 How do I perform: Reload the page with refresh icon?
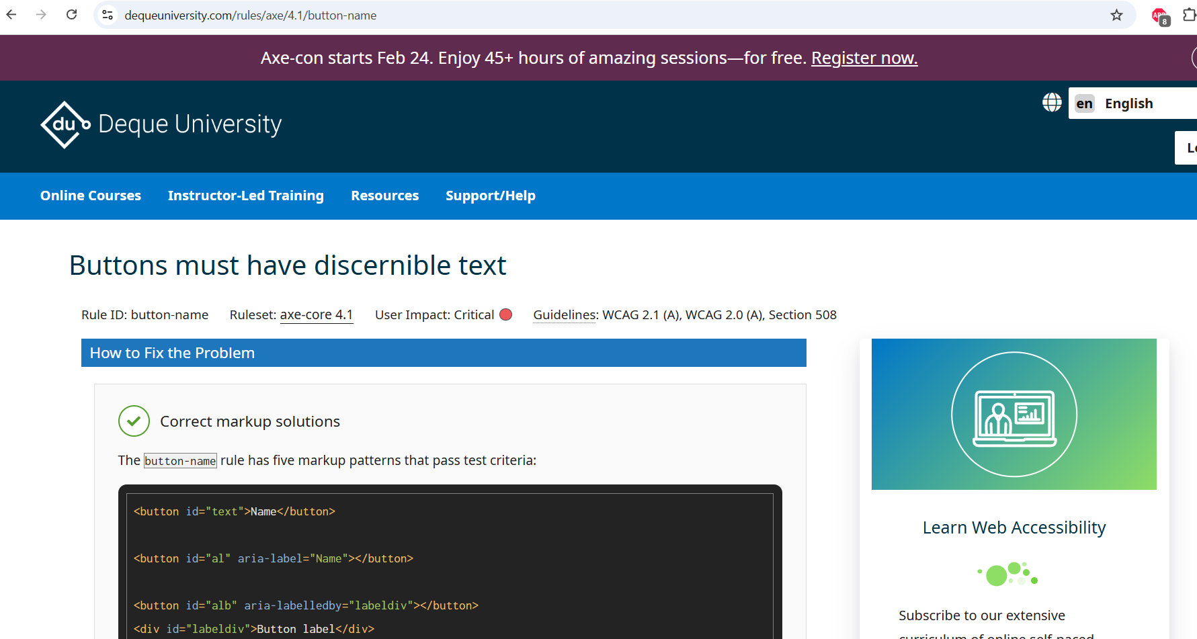coord(71,15)
